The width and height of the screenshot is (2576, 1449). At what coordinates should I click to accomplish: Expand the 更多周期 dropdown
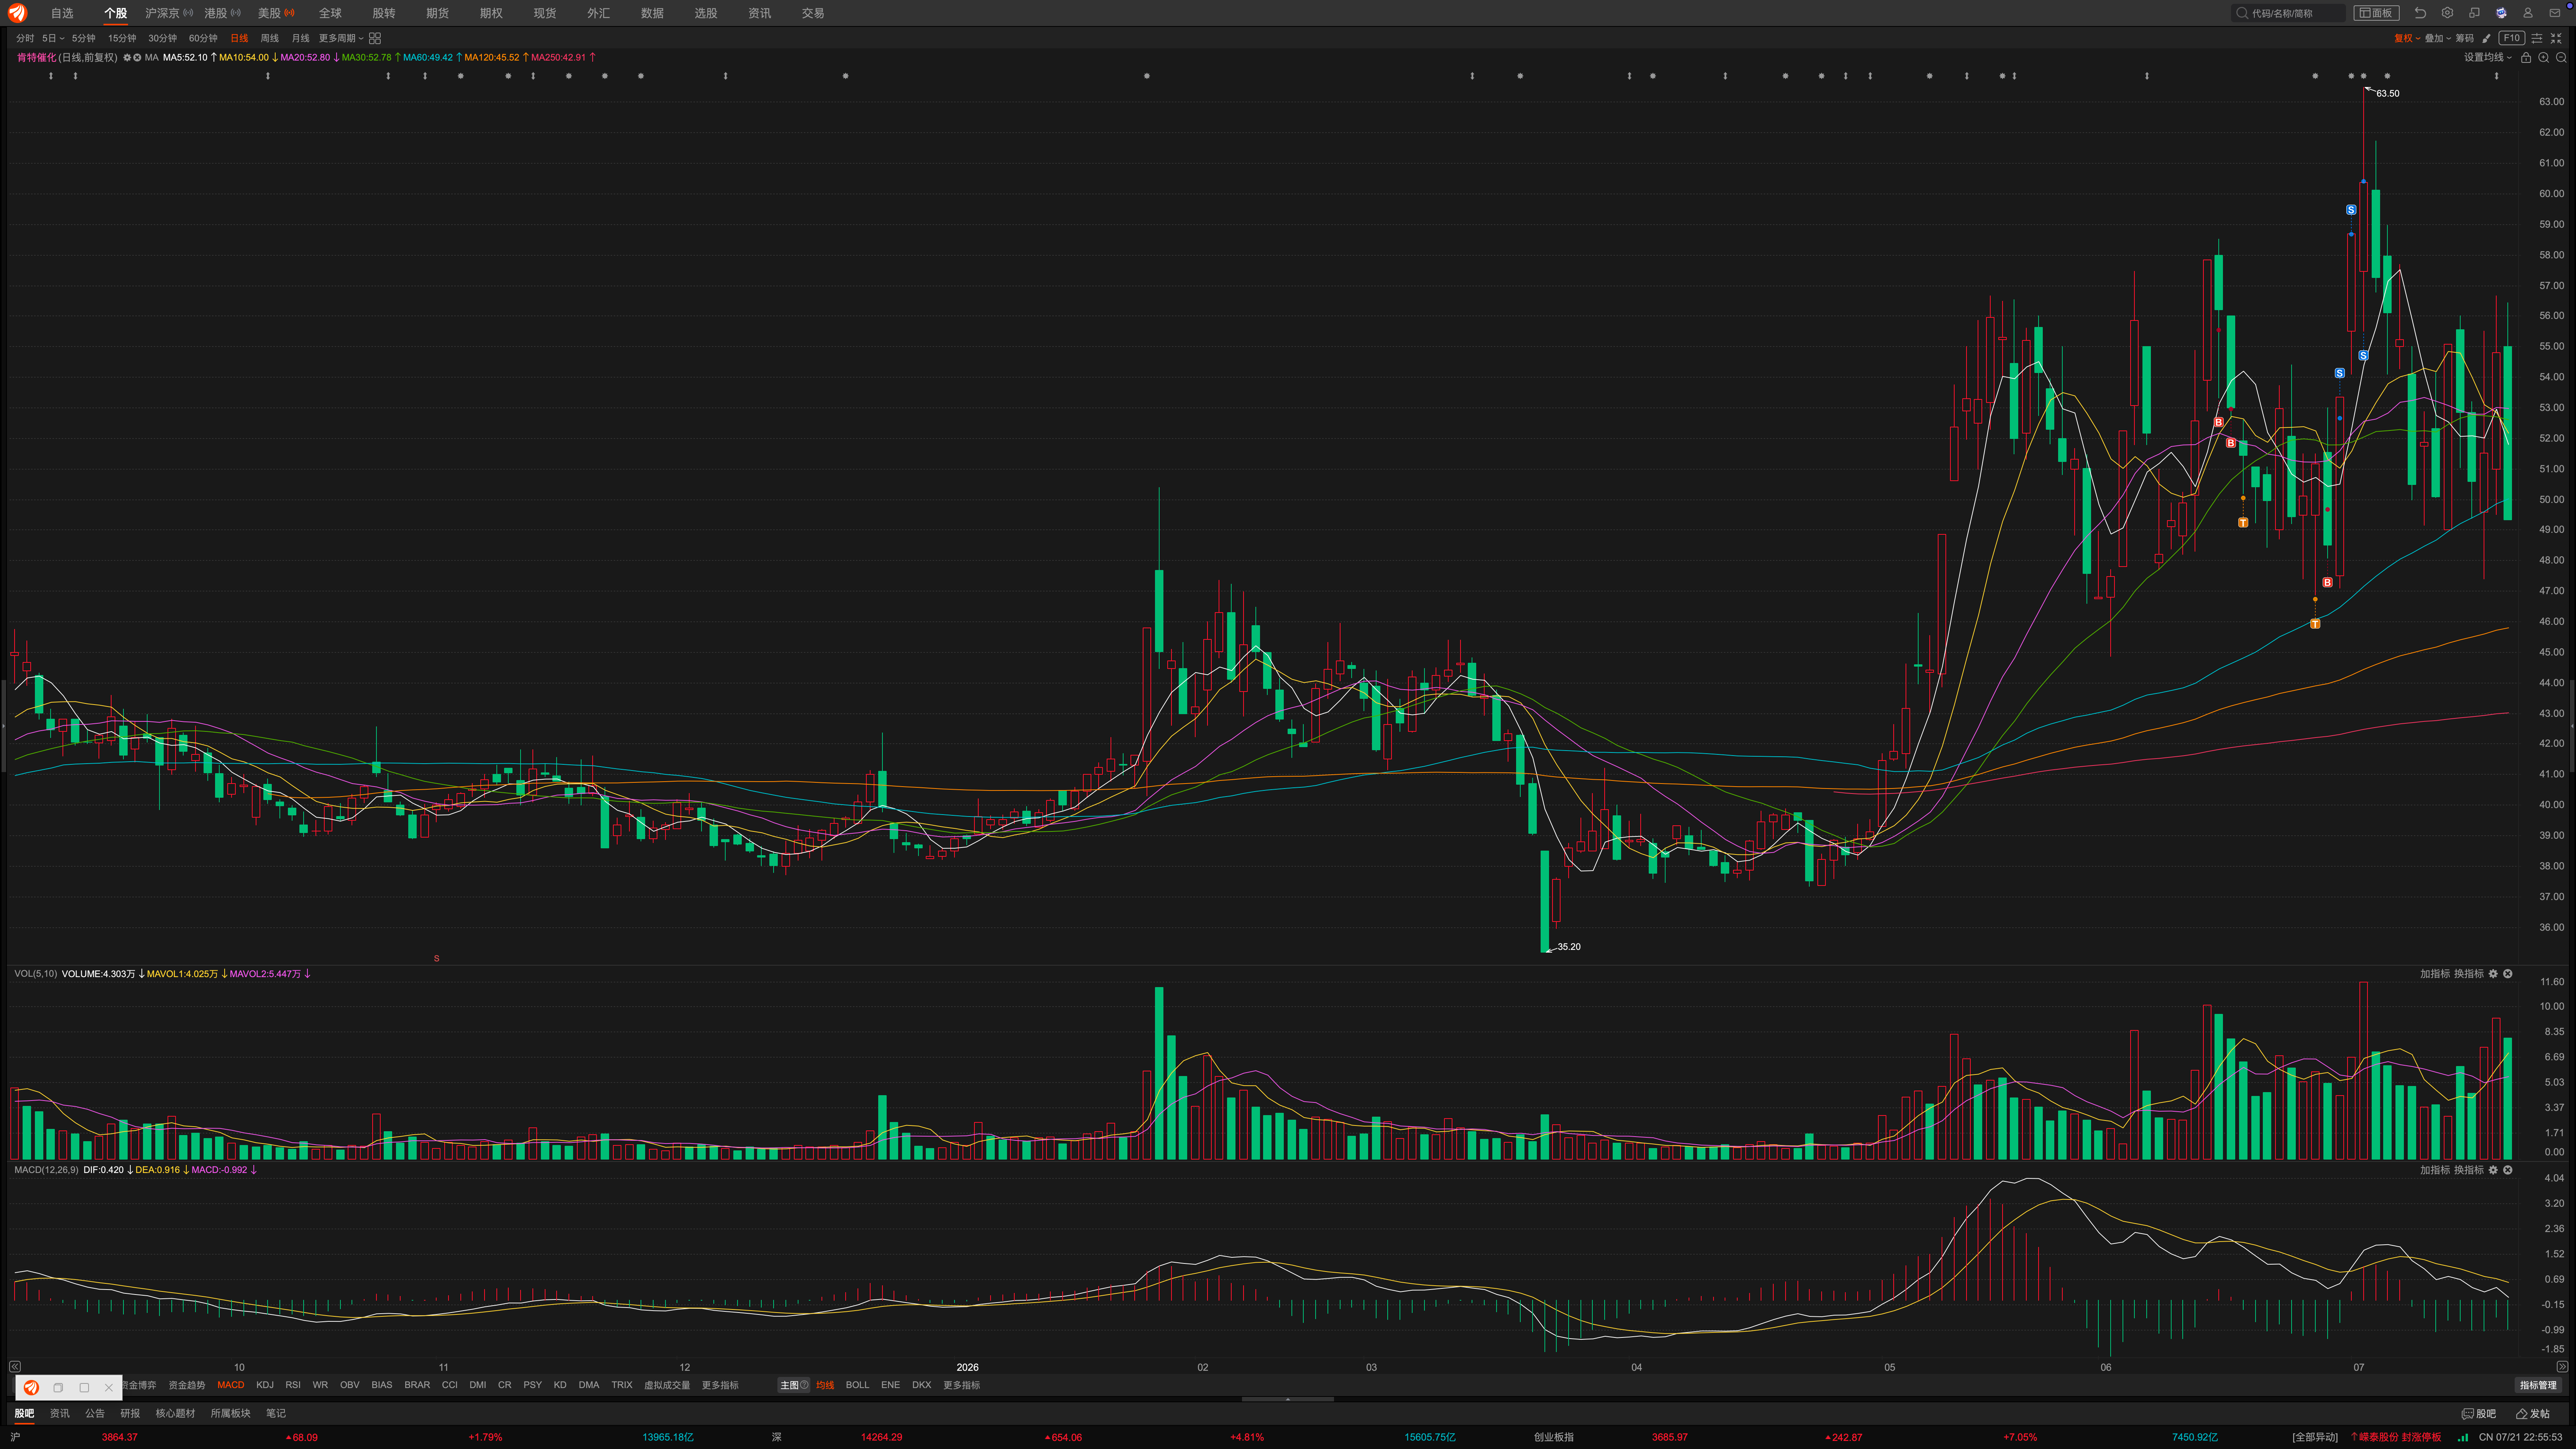[341, 38]
